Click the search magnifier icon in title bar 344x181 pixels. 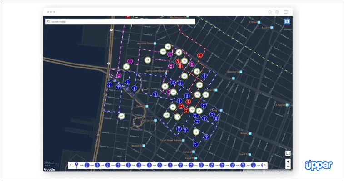tap(270, 12)
